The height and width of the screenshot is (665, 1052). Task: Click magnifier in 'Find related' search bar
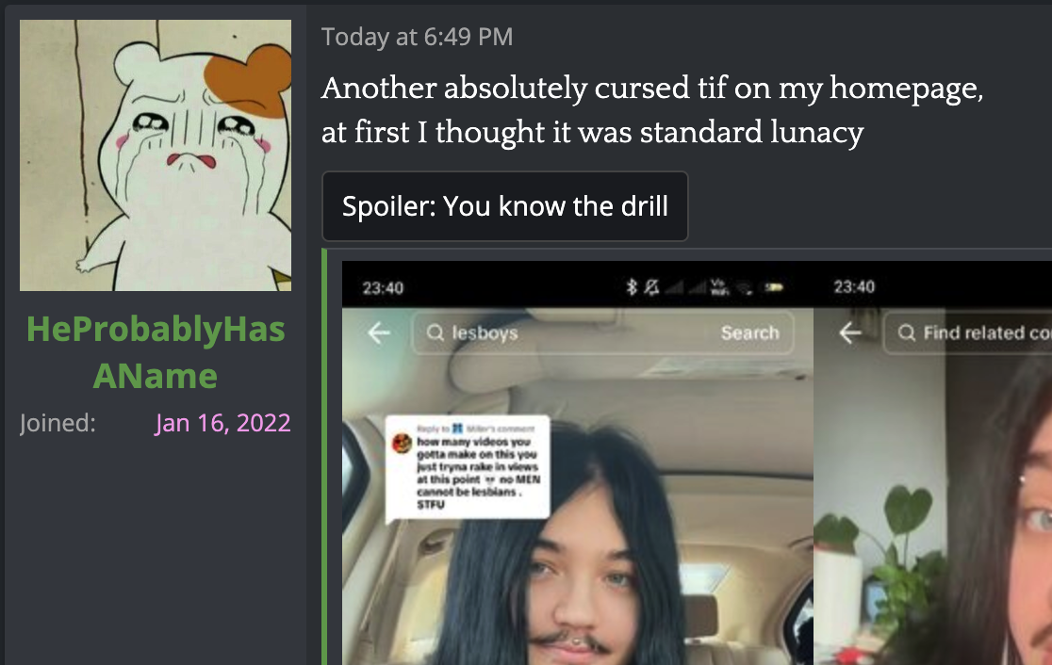coord(907,332)
